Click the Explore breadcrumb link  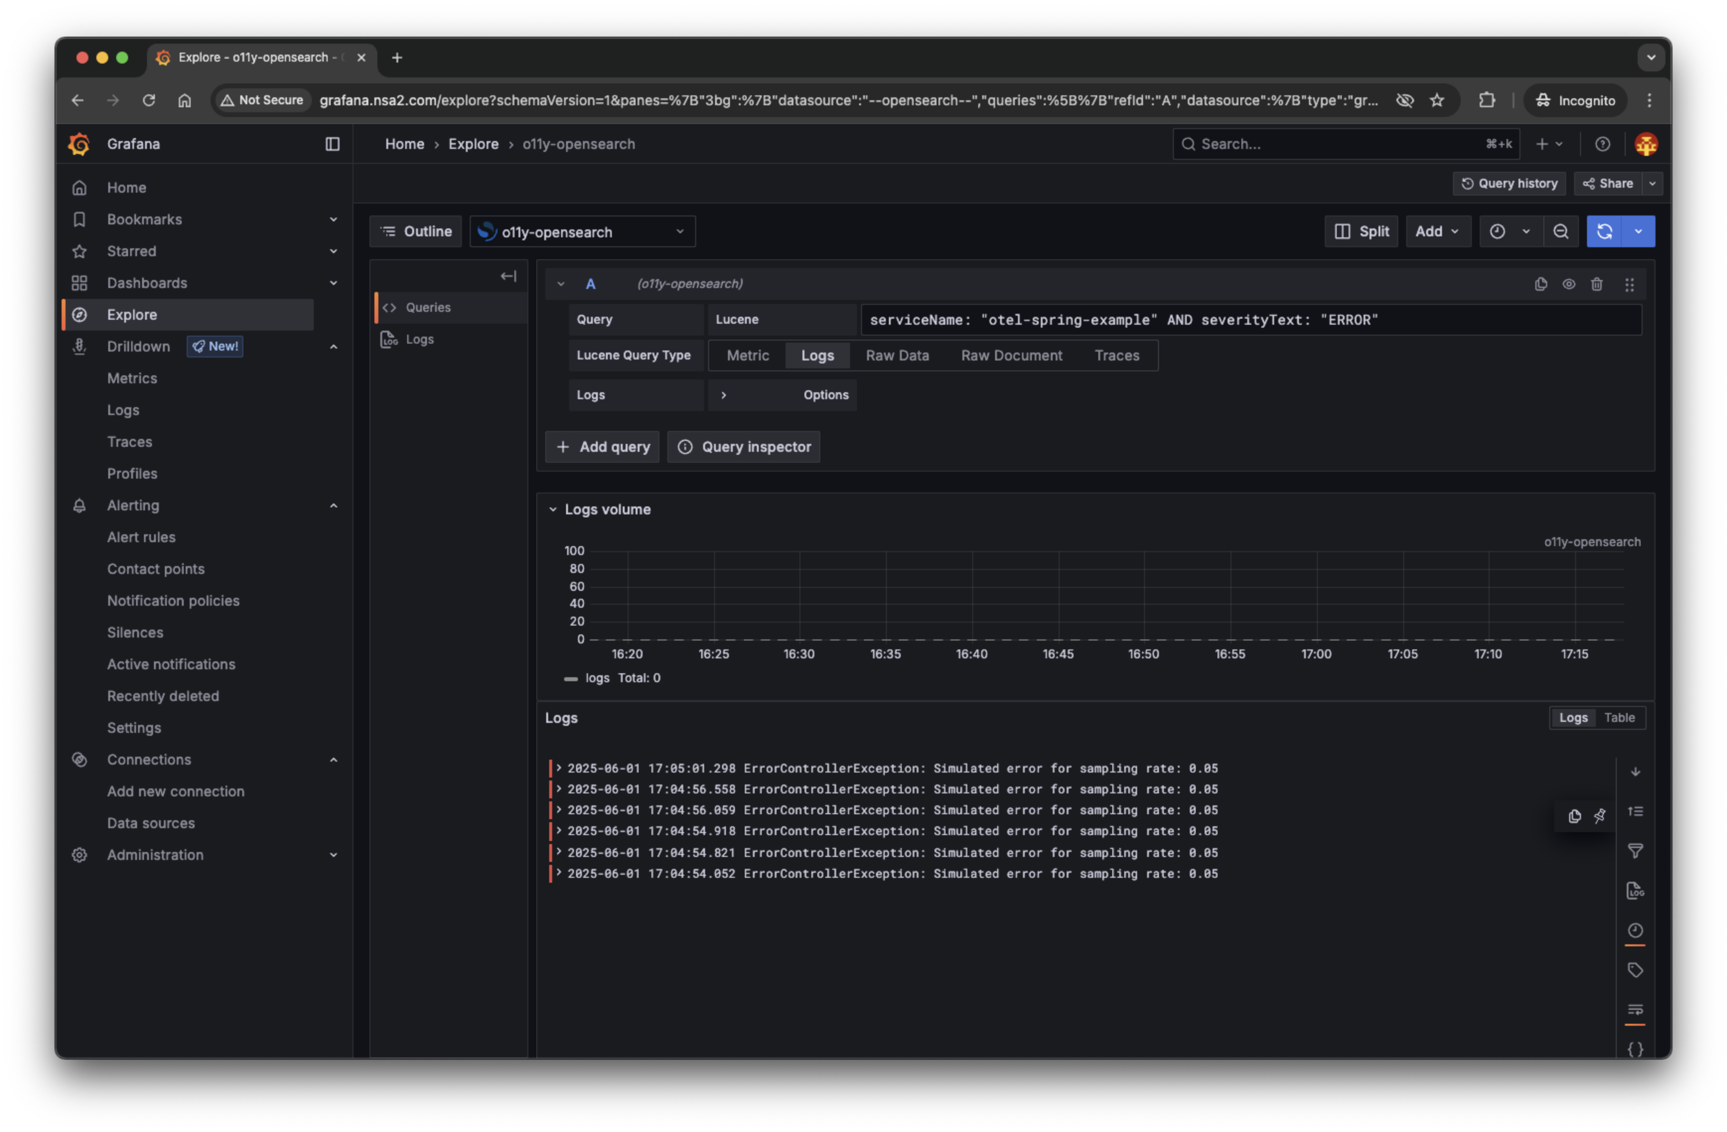coord(473,143)
